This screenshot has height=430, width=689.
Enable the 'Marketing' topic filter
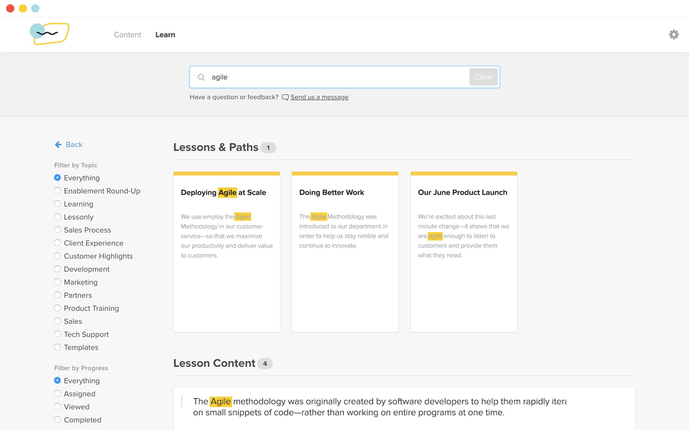click(57, 282)
